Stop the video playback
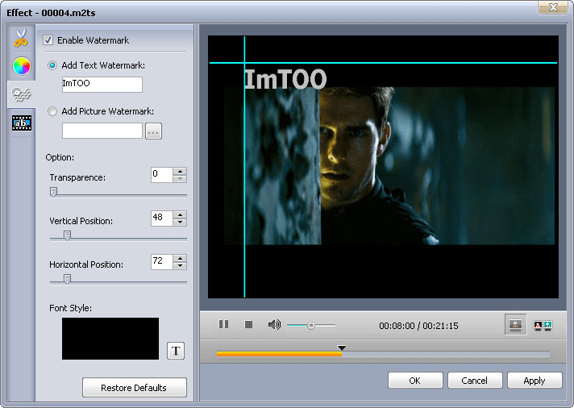The image size is (574, 408). tap(248, 324)
